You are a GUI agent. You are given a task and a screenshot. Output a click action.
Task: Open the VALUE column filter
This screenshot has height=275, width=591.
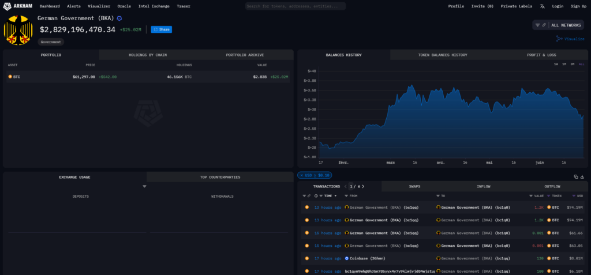[x=529, y=196]
